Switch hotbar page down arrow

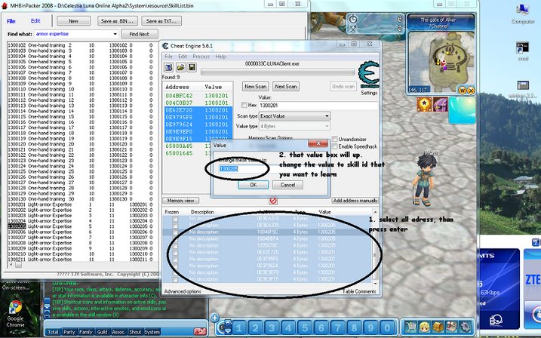coord(227,331)
